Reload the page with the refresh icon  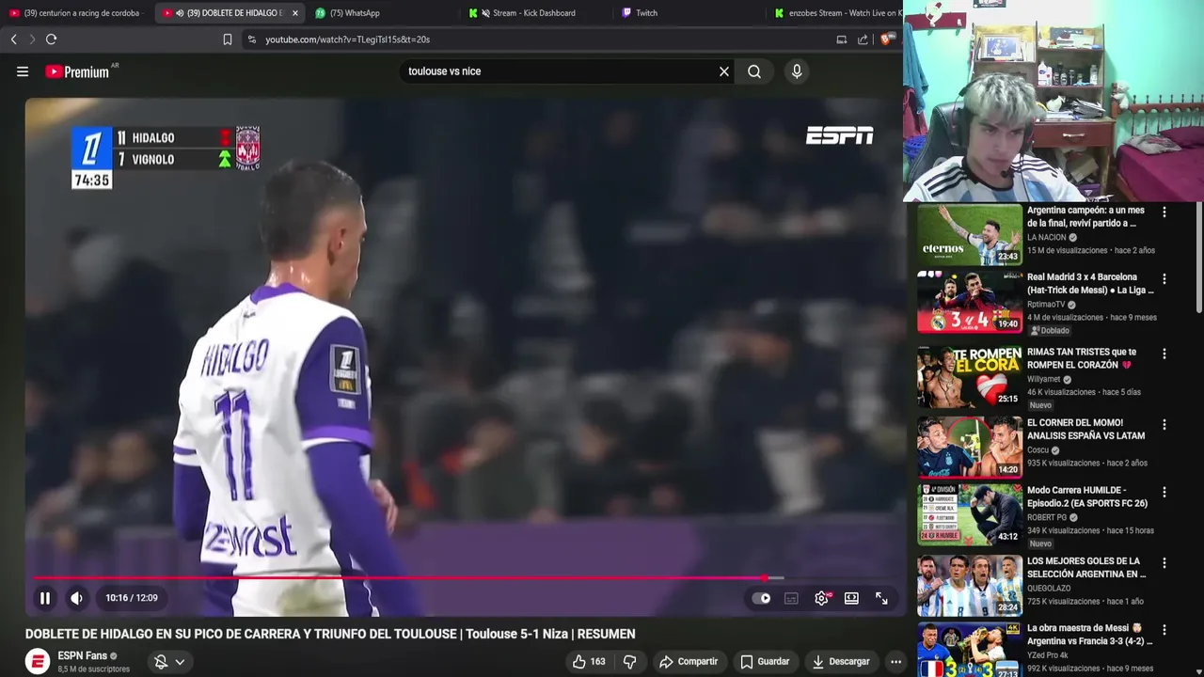51,39
